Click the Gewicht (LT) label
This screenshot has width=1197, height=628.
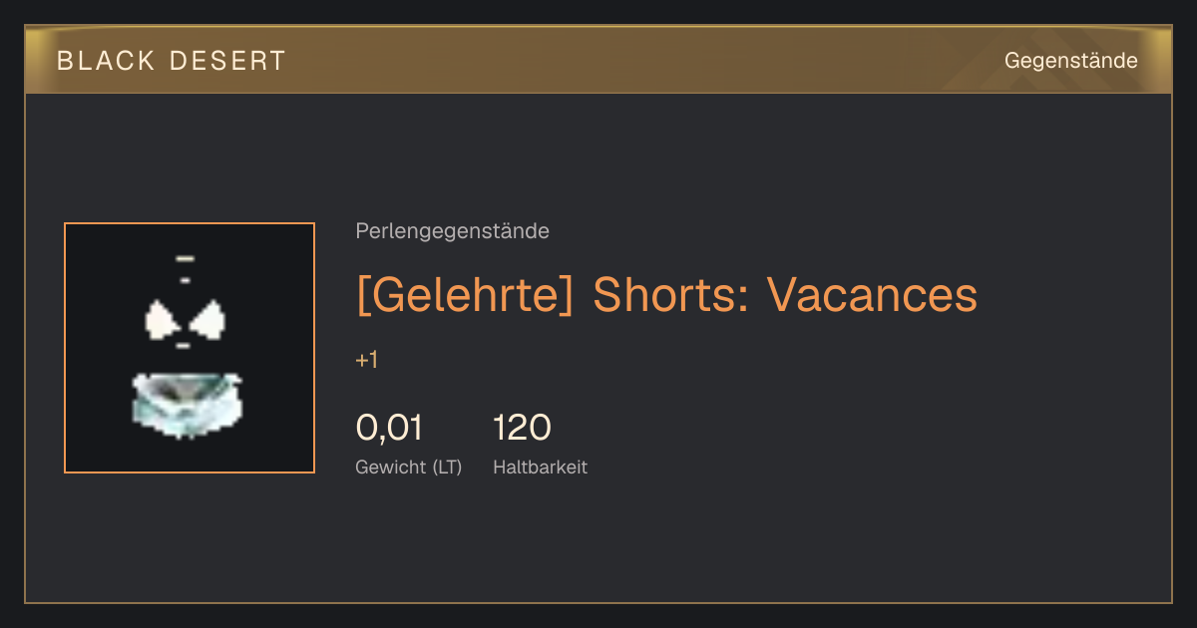point(408,467)
